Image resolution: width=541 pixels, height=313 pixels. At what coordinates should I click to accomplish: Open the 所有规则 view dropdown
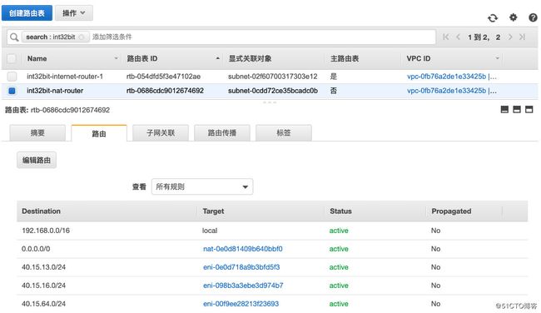(x=202, y=186)
